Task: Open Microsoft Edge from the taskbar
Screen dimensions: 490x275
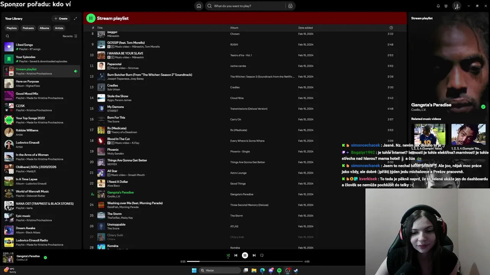Action: pos(262,270)
